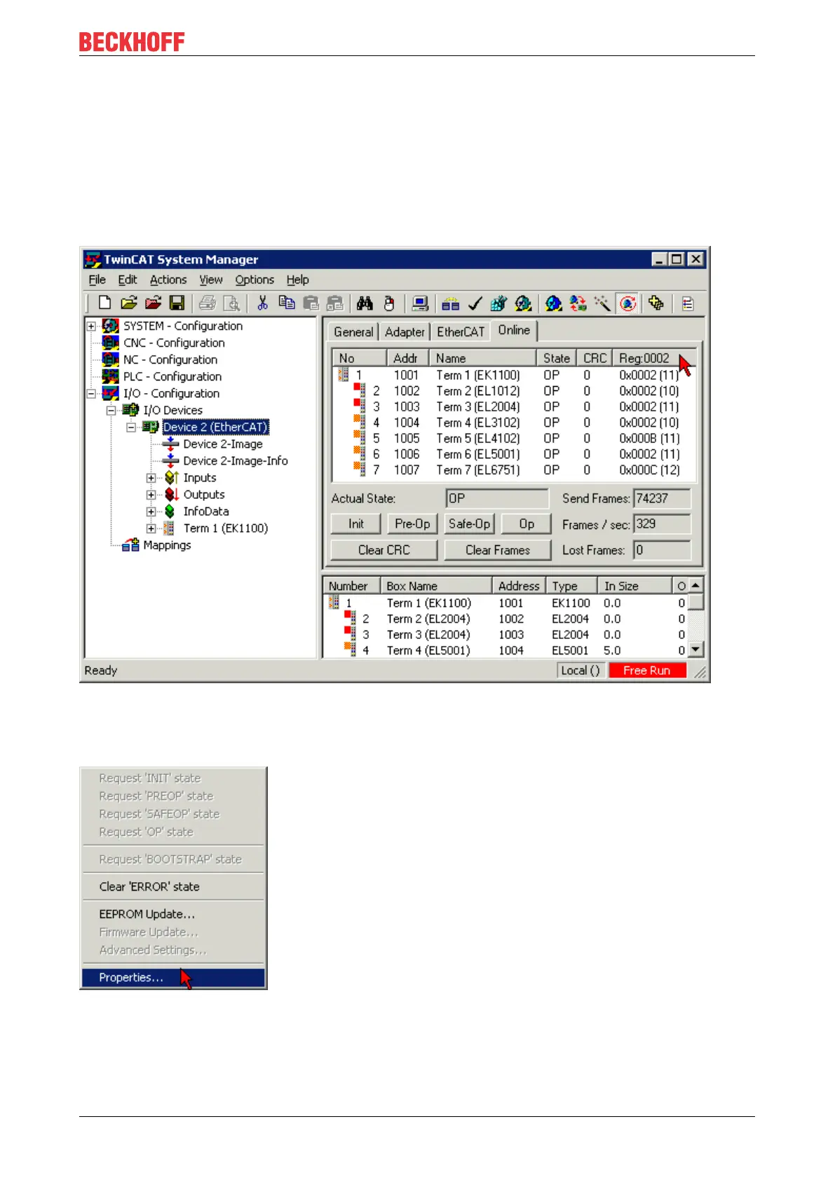Click the Print toolbar icon
This screenshot has width=835, height=1180.
(x=208, y=303)
